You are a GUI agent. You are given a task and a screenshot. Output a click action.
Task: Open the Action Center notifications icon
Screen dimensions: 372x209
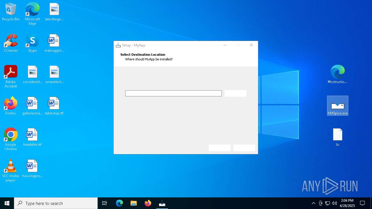(x=362, y=203)
